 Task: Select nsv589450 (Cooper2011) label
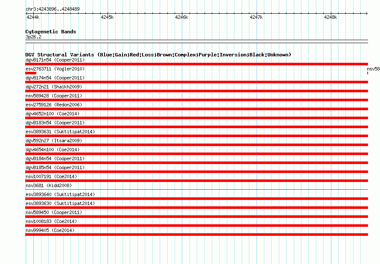click(x=54, y=212)
